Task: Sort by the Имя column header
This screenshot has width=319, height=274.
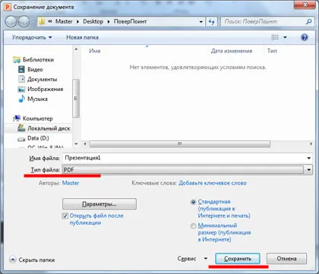Action: click(95, 51)
